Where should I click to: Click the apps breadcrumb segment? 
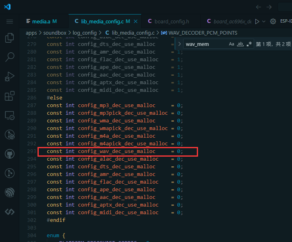[31, 33]
